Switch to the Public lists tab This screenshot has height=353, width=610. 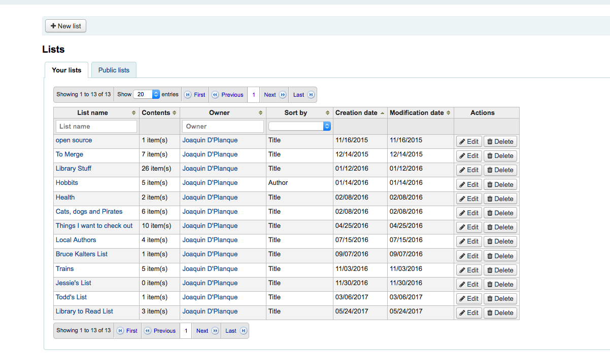[x=114, y=70]
